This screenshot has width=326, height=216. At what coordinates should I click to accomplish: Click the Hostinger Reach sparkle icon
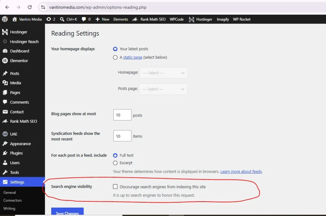tap(5, 42)
